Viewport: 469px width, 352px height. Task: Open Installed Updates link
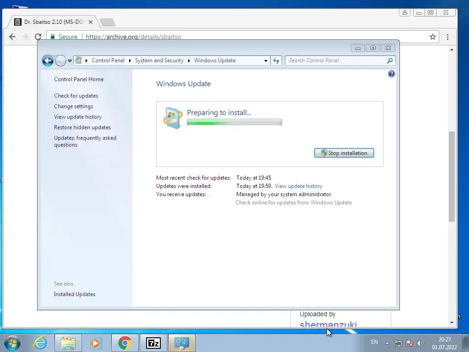coord(75,294)
